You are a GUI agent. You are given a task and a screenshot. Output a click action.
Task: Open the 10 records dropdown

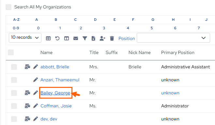click(x=25, y=38)
